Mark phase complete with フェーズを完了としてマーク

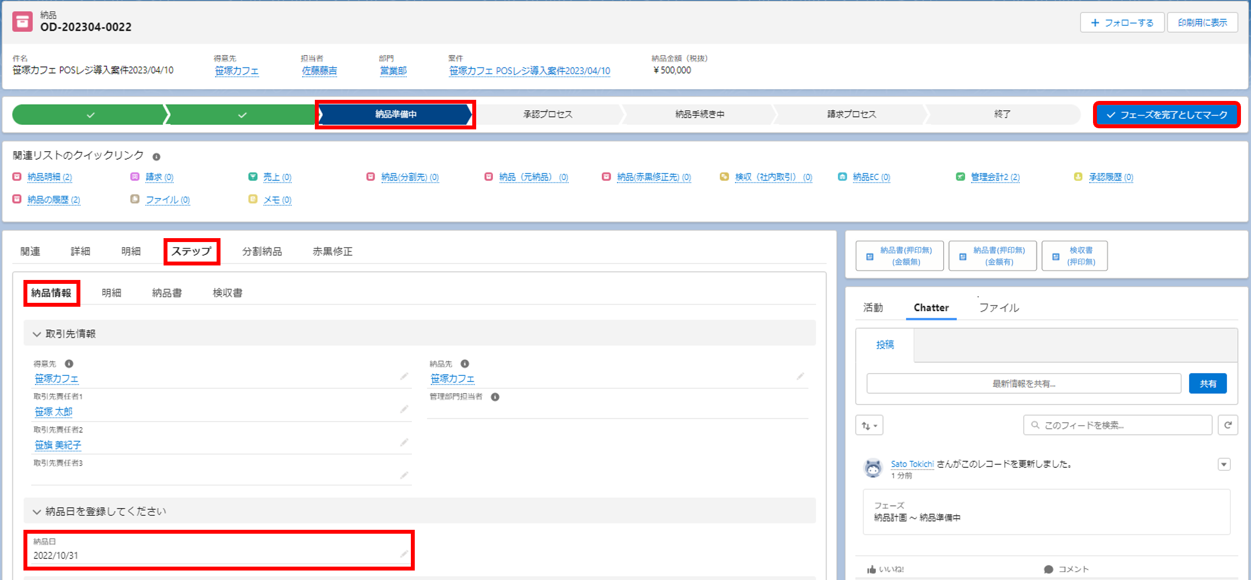[x=1167, y=115]
